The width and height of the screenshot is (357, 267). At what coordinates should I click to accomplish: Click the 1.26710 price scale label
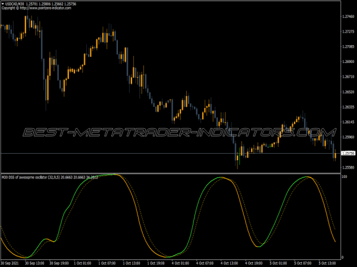[348, 77]
